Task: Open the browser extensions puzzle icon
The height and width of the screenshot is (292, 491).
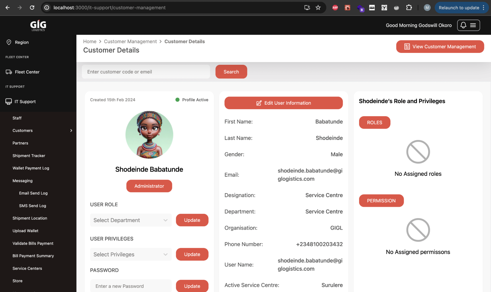Action: (409, 8)
